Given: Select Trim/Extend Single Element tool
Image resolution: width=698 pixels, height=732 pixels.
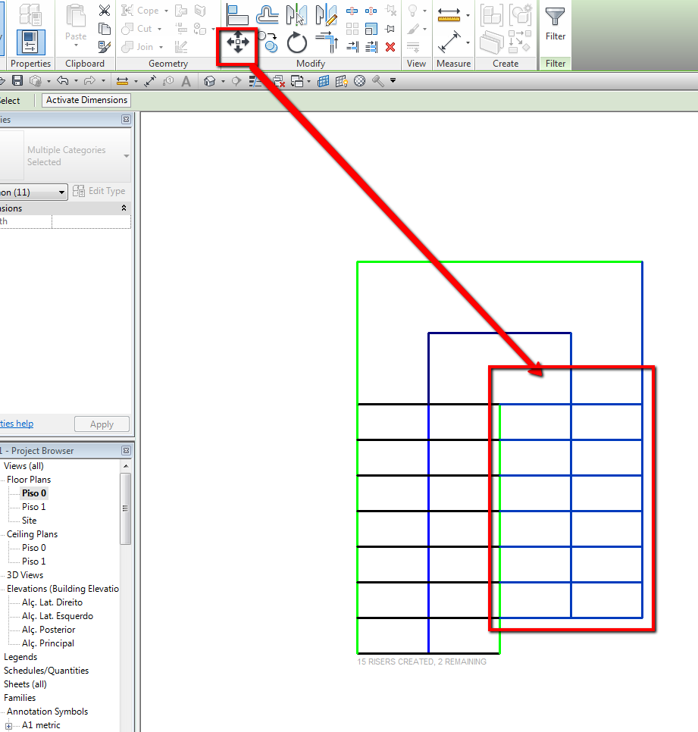Looking at the screenshot, I should pyautogui.click(x=352, y=47).
